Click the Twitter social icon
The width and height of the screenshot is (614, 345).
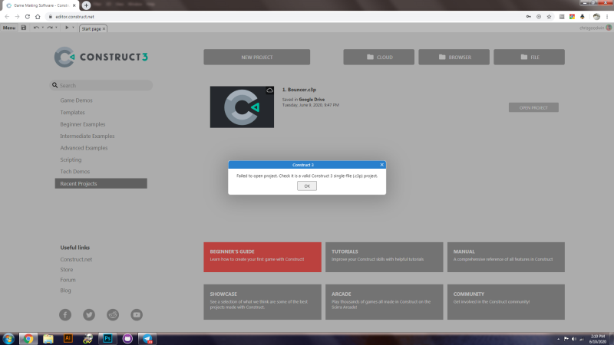click(x=89, y=315)
